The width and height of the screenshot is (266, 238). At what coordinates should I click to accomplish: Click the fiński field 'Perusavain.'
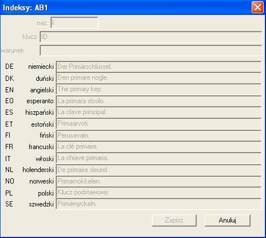tap(159, 135)
